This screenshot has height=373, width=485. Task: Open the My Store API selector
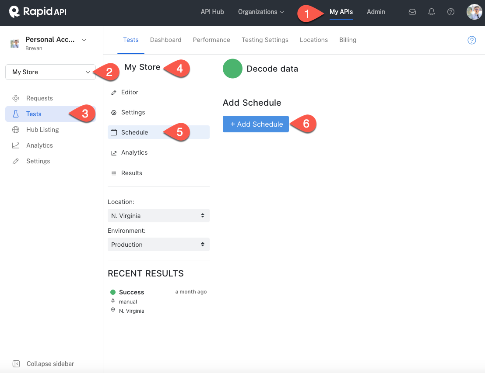(50, 72)
